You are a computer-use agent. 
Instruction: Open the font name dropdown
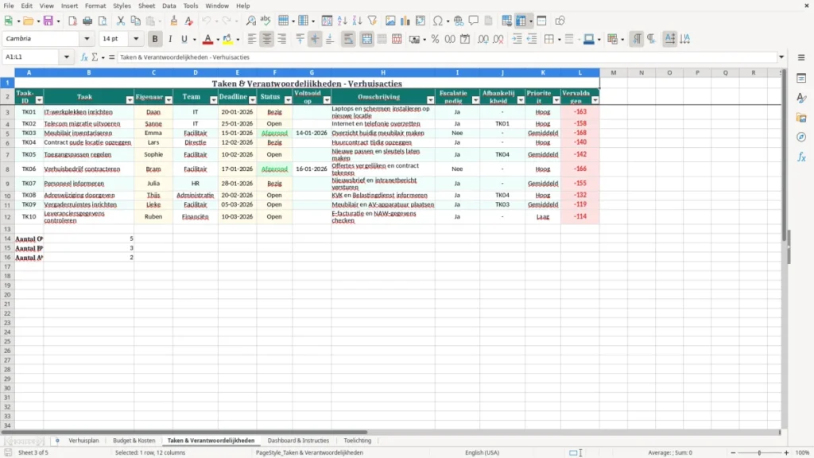[87, 39]
